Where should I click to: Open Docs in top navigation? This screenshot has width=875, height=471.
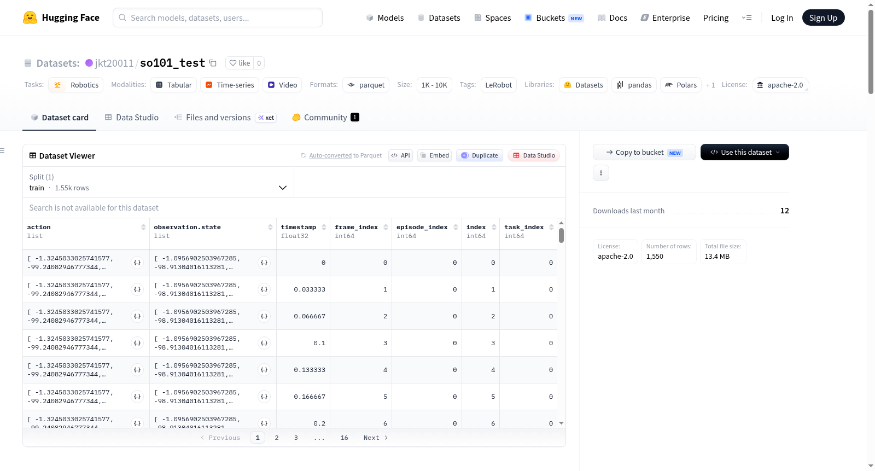pyautogui.click(x=612, y=18)
